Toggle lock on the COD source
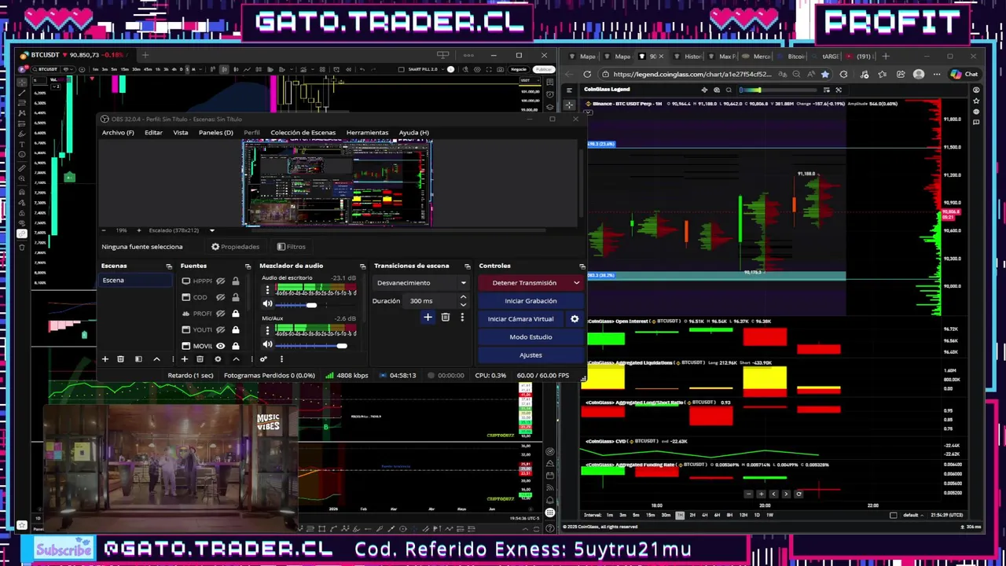1006x566 pixels. coord(235,297)
